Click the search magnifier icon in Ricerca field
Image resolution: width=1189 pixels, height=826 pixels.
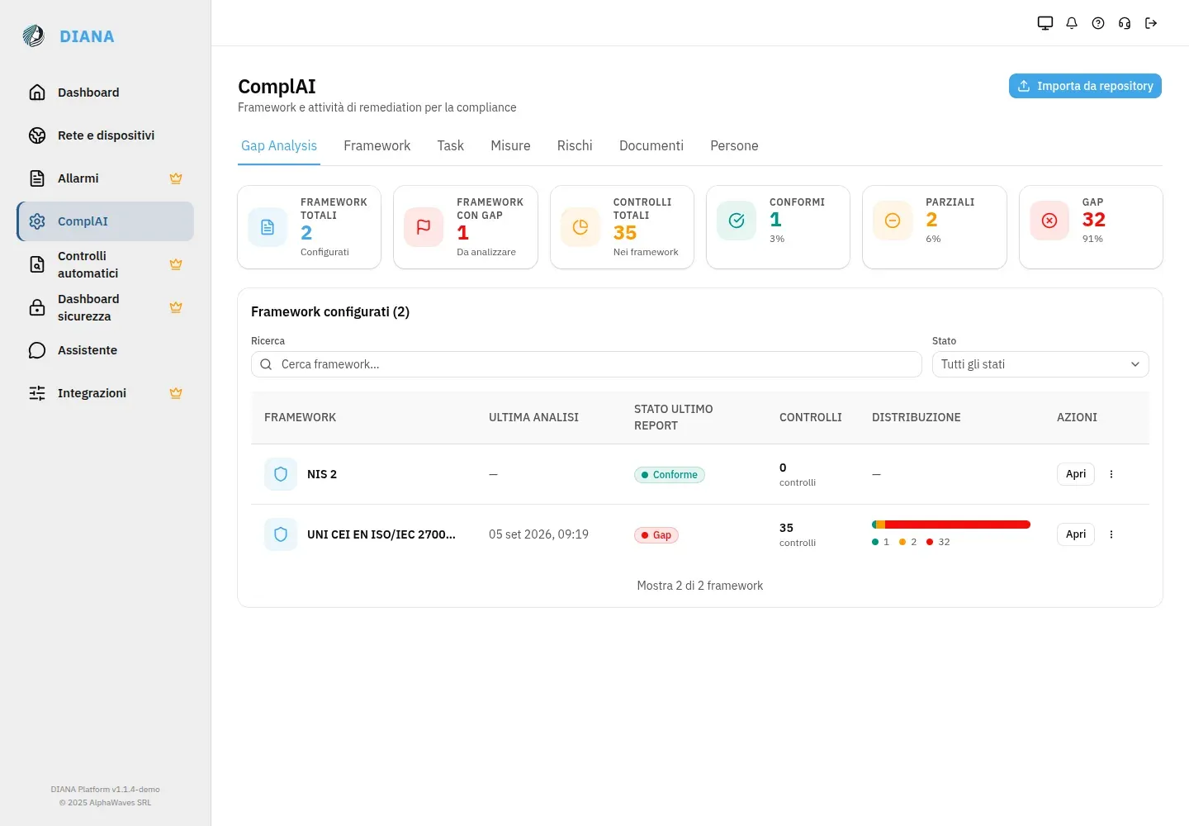pyautogui.click(x=266, y=364)
